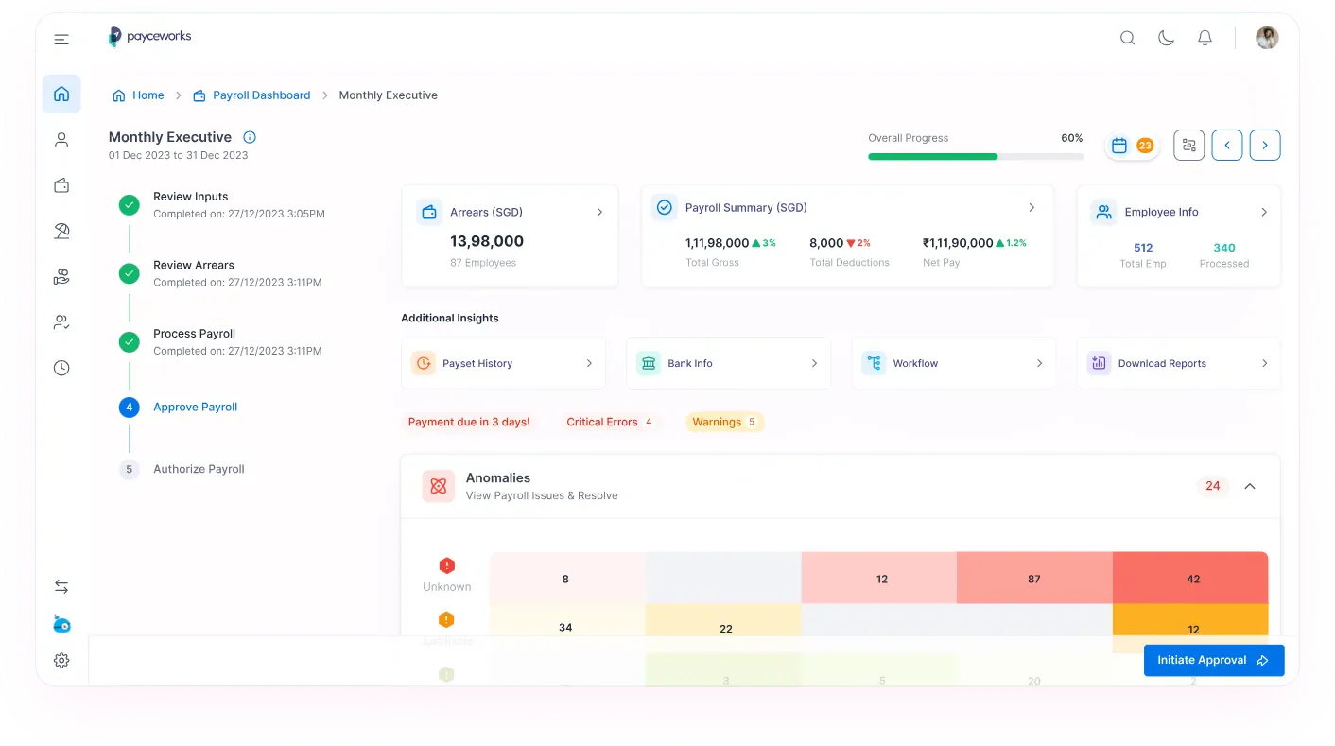Go to next period arrow button
Viewport: 1335px width, 746px height.
pyautogui.click(x=1265, y=145)
